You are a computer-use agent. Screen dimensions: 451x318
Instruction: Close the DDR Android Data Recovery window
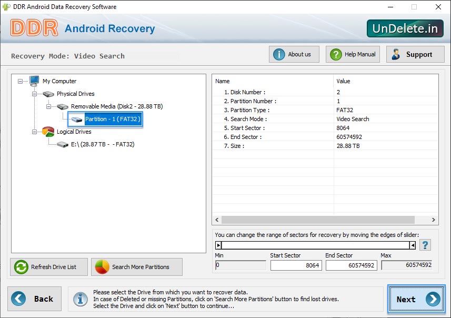pos(438,7)
